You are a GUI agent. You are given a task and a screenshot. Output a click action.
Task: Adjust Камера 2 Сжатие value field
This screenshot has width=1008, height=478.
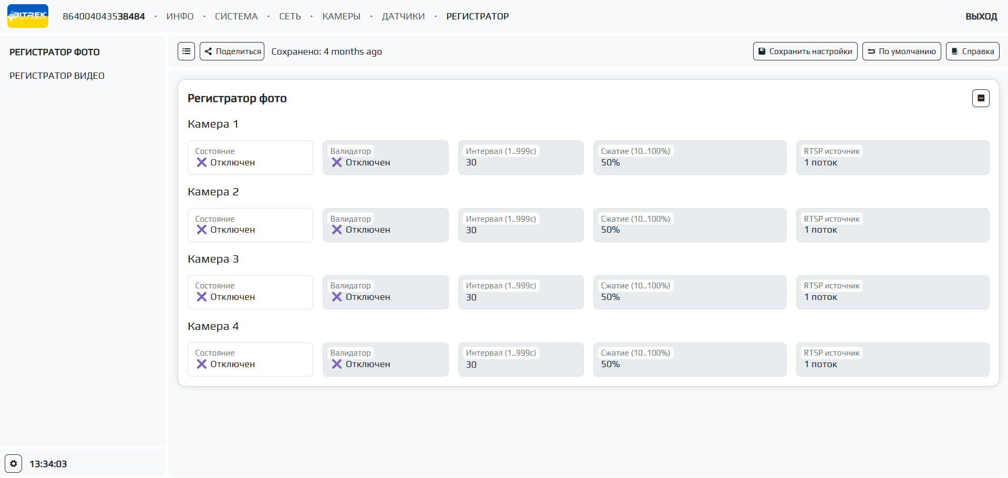coord(690,225)
